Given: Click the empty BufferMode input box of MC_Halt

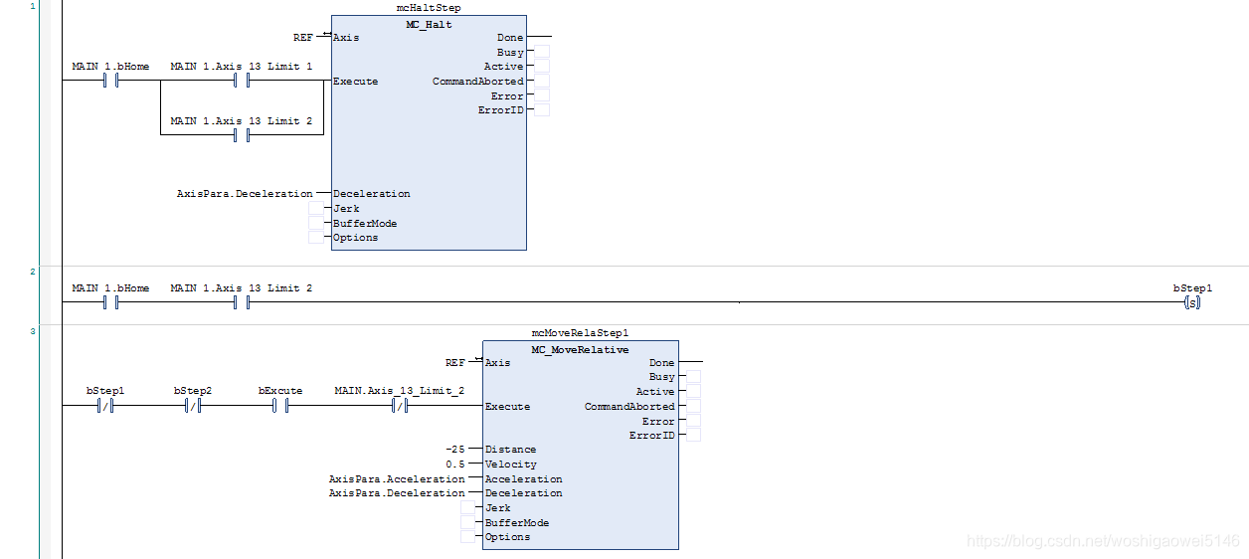Looking at the screenshot, I should (x=316, y=223).
